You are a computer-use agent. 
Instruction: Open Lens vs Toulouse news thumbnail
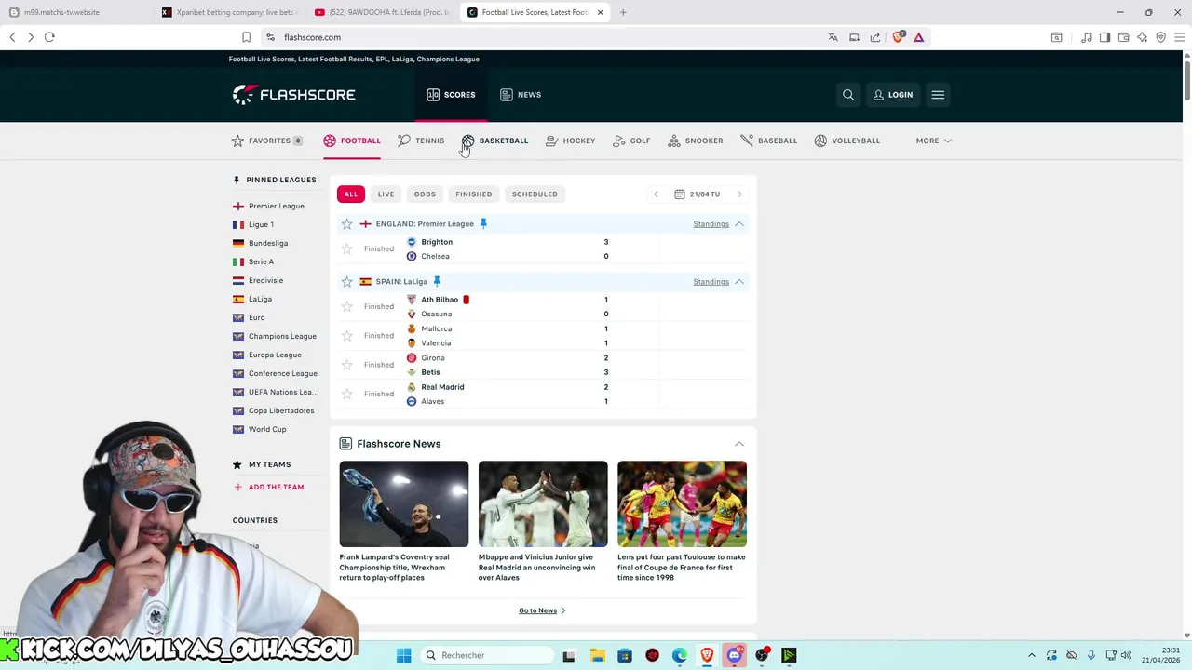tap(682, 504)
